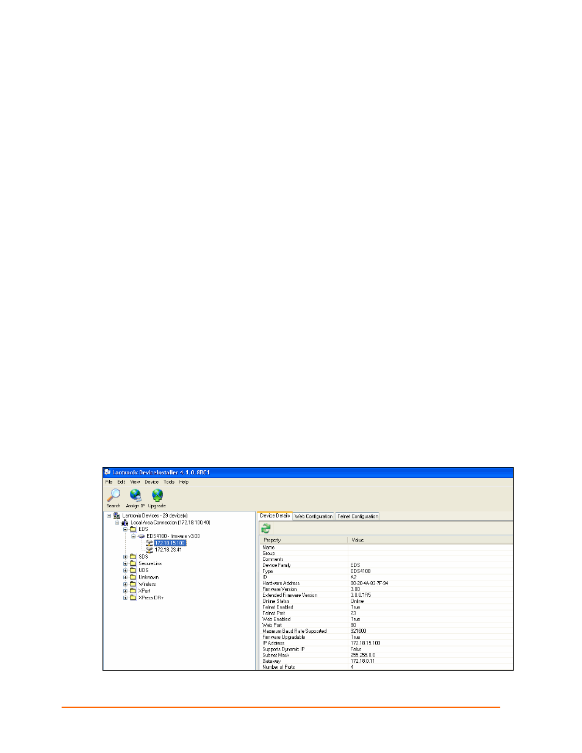582x753 pixels.
Task: Open the Tools menu
Action: pyautogui.click(x=169, y=482)
